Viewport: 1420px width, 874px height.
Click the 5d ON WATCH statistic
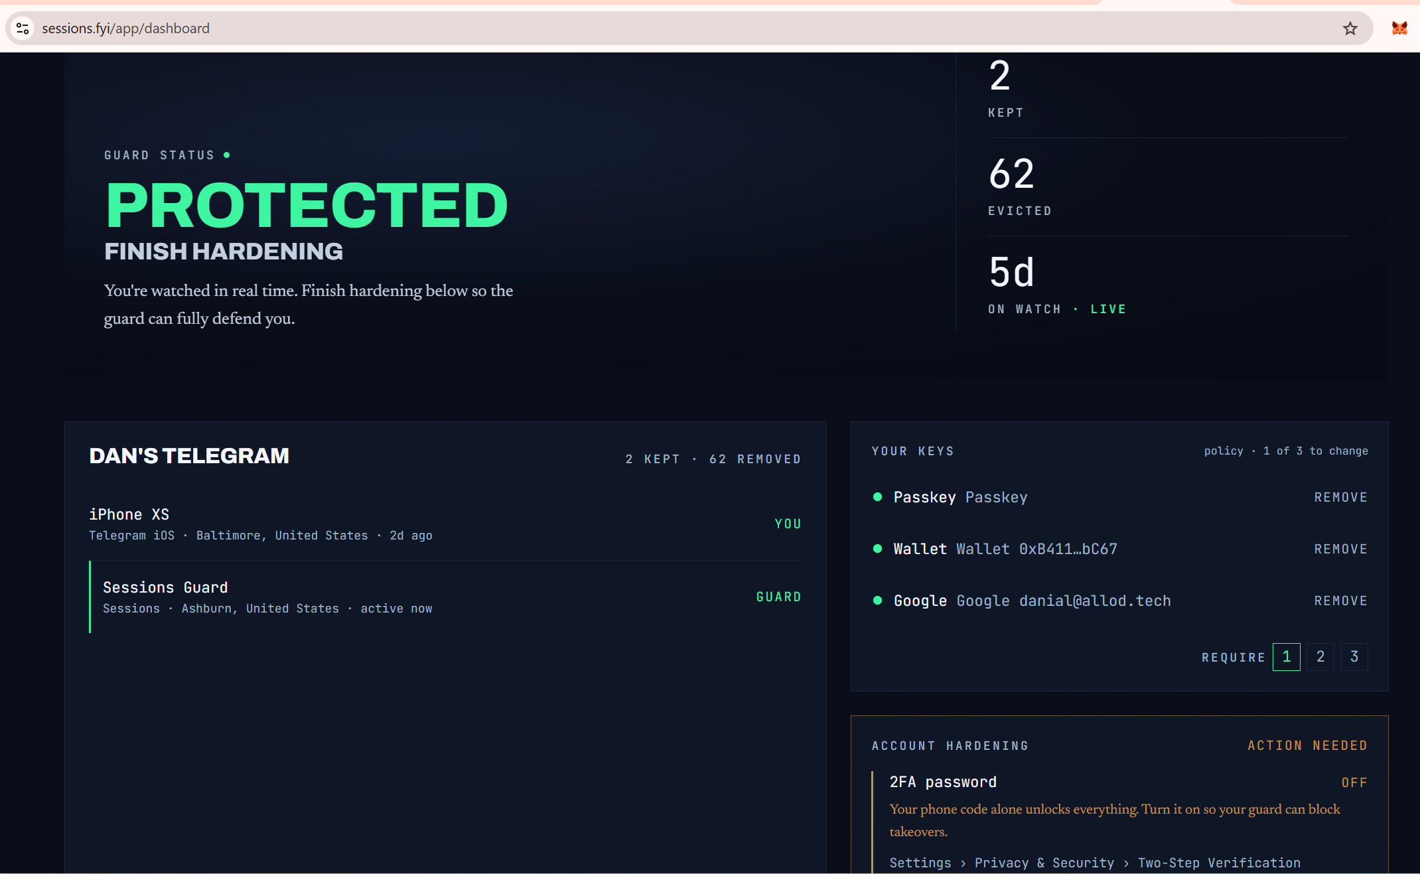coord(1057,285)
